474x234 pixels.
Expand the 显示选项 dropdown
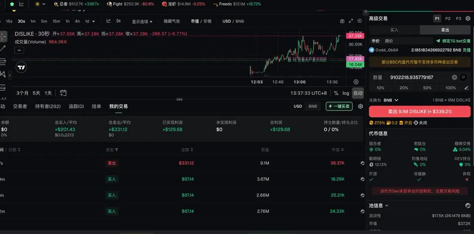click(x=142, y=21)
